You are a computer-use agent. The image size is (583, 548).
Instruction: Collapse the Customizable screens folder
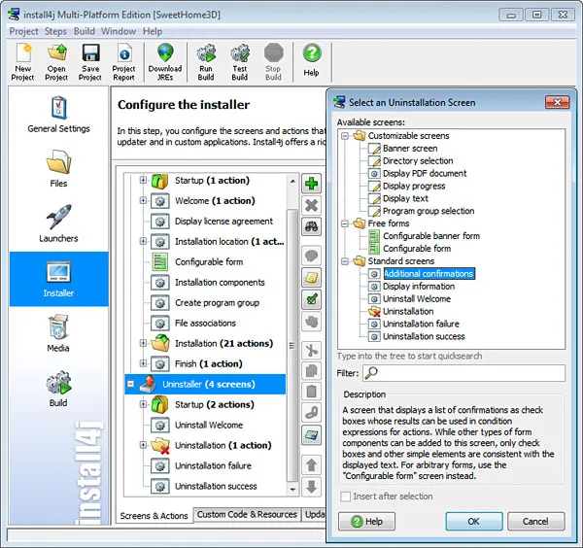point(345,136)
